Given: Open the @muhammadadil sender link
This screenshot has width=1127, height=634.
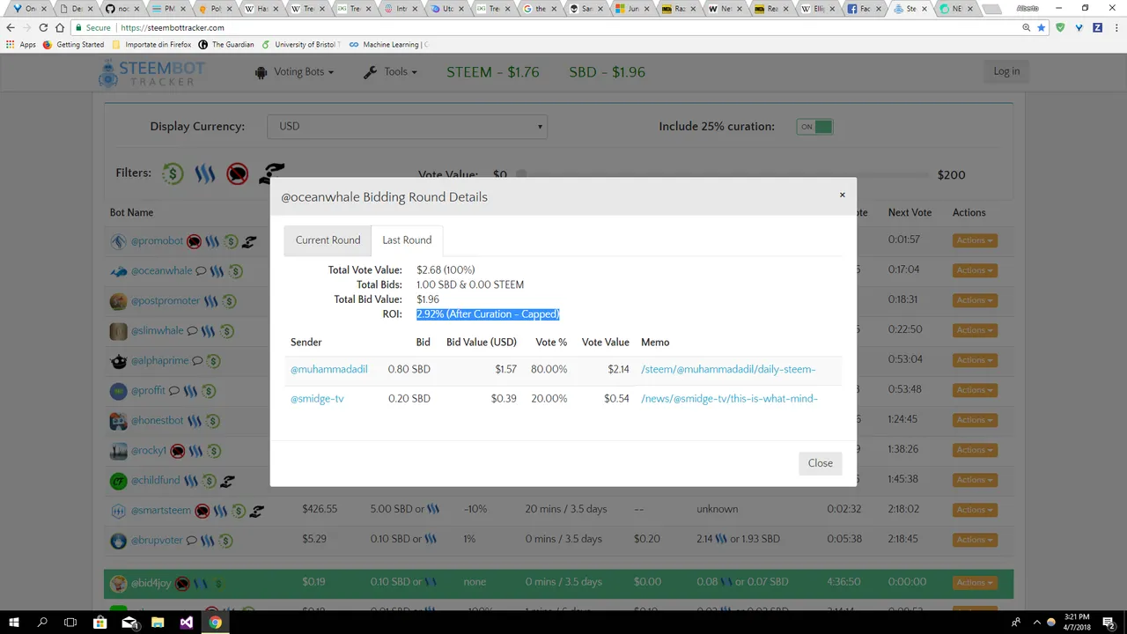Looking at the screenshot, I should pyautogui.click(x=329, y=370).
